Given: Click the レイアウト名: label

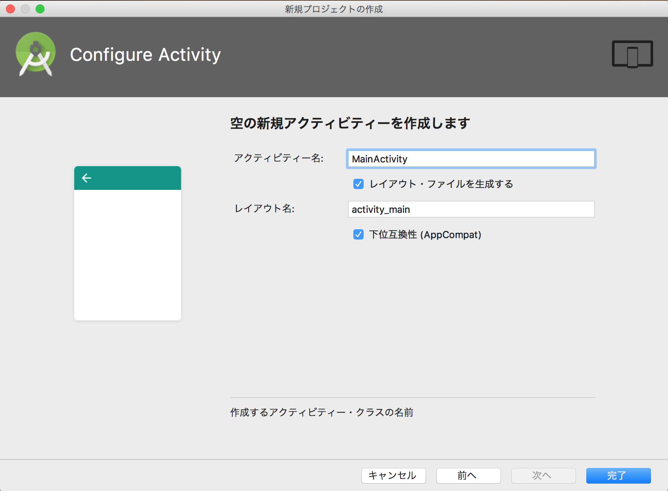Looking at the screenshot, I should (x=264, y=209).
